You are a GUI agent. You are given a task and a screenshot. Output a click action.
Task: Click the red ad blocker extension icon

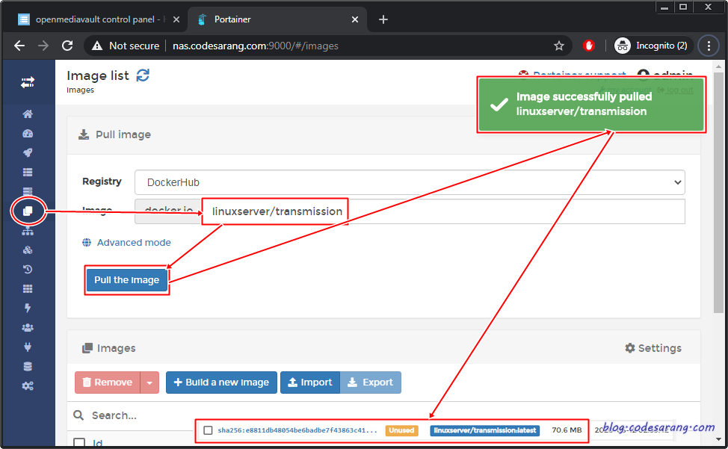click(x=589, y=46)
